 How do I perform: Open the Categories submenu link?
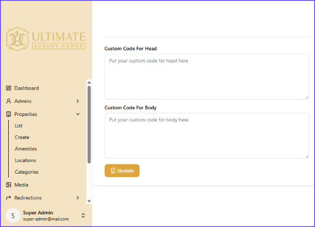click(27, 172)
